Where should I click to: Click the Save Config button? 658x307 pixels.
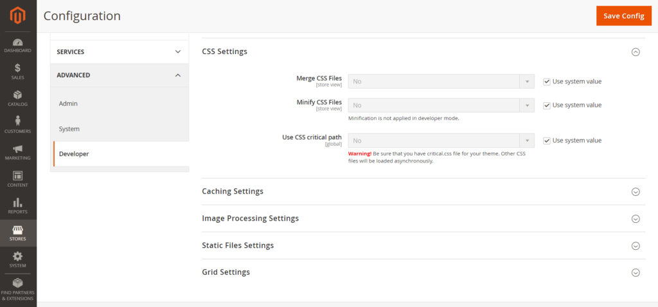[x=623, y=16]
